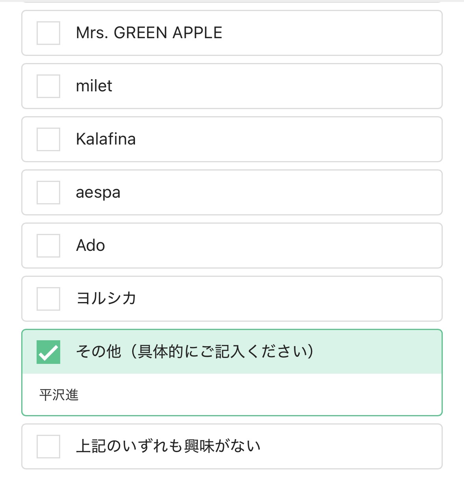Image resolution: width=464 pixels, height=484 pixels.
Task: Click the milet label text
Action: [94, 86]
